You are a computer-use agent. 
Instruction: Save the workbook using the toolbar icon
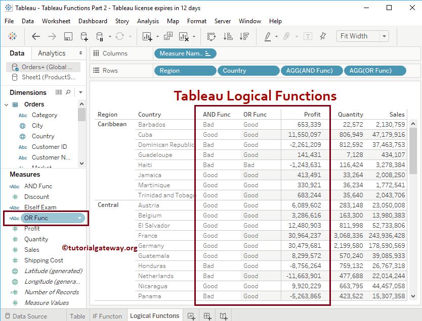tap(67, 36)
